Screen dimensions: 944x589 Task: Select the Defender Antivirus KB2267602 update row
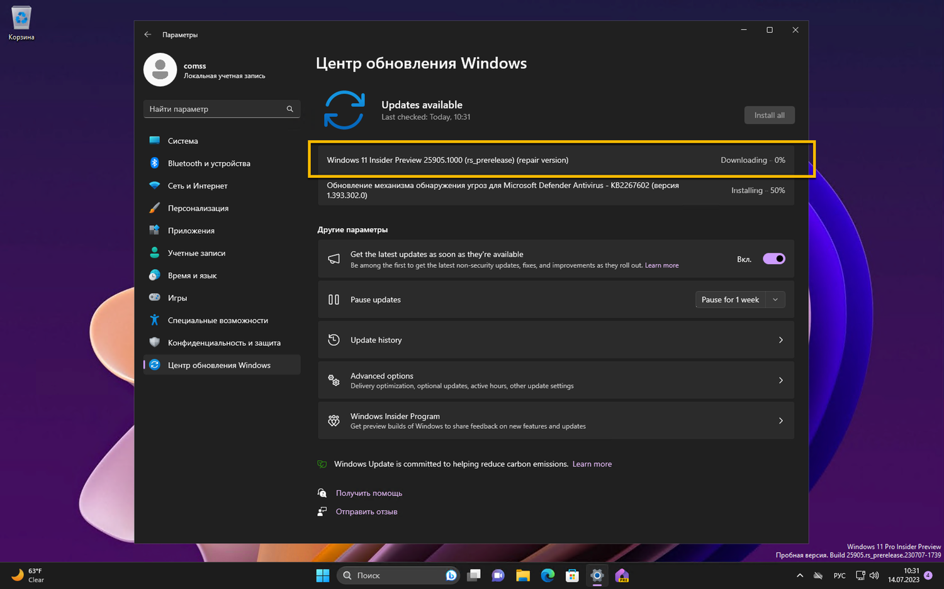point(556,190)
